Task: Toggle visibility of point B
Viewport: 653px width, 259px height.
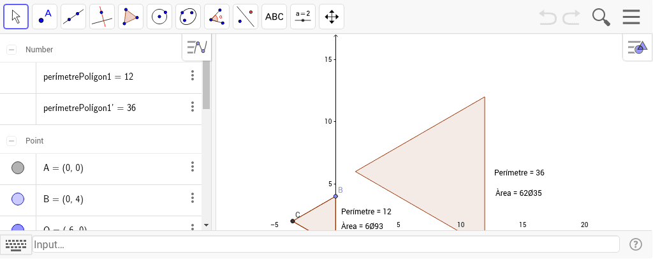Action: [x=18, y=199]
